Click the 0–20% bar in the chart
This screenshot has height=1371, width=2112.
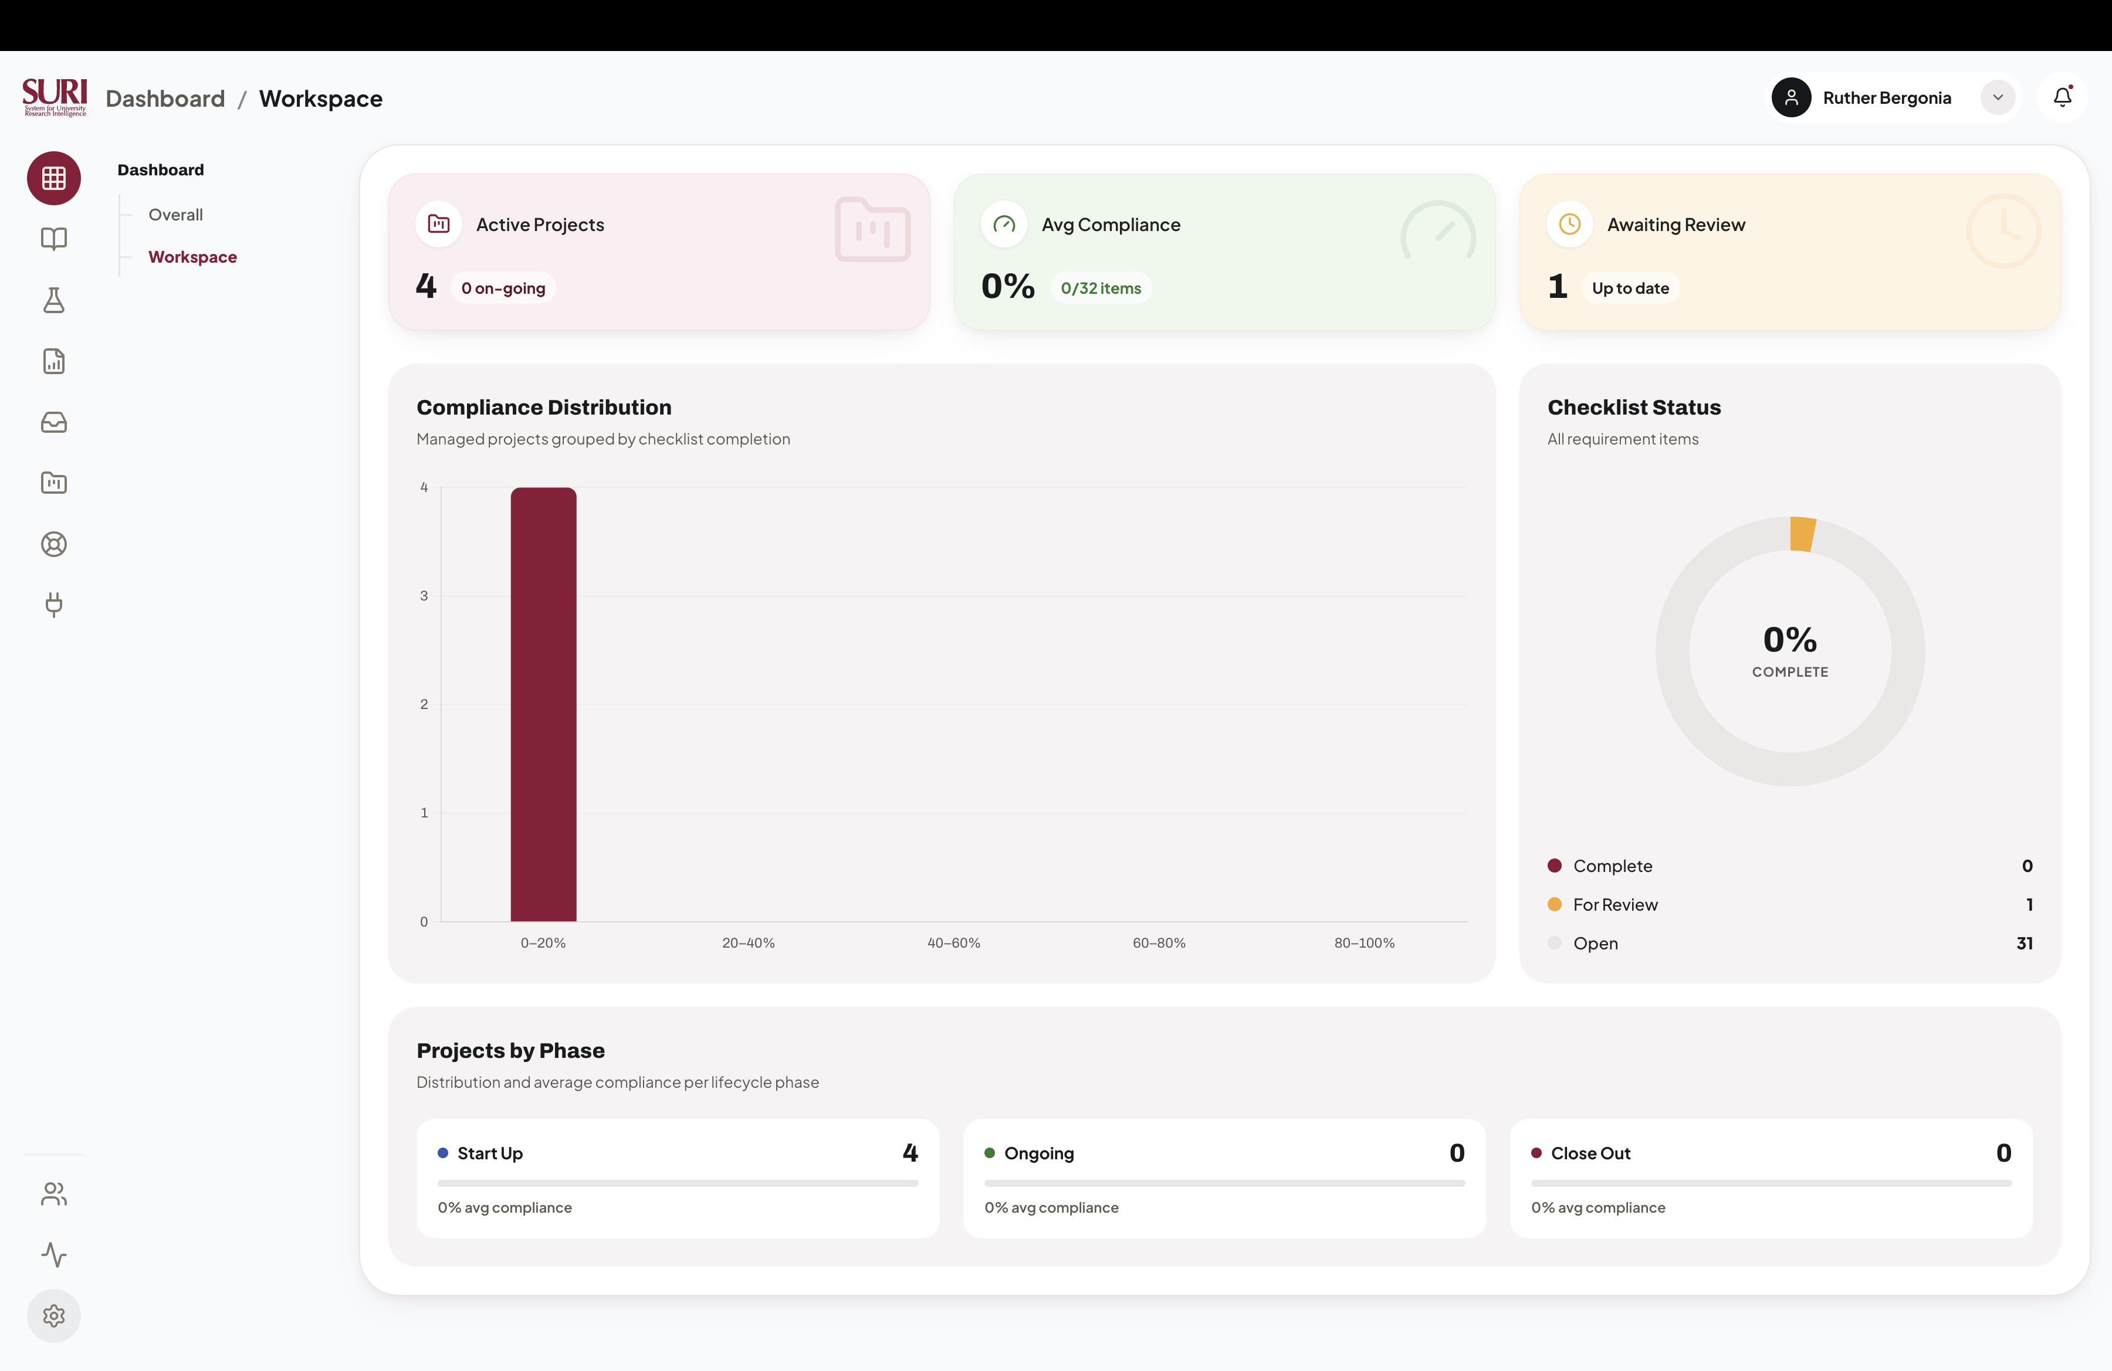point(543,704)
